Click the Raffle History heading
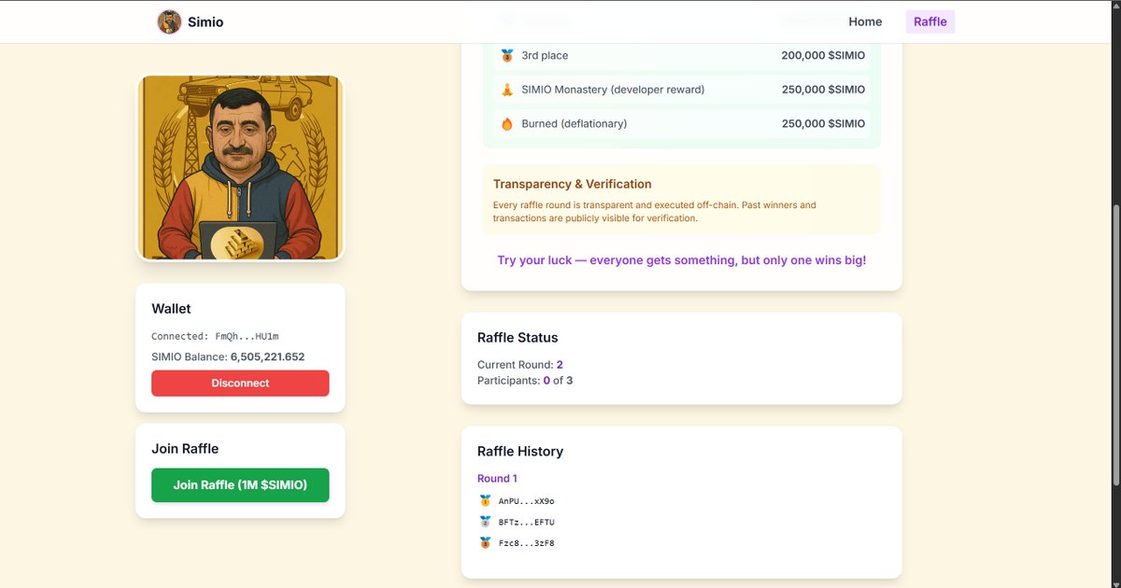The width and height of the screenshot is (1121, 588). pos(520,452)
